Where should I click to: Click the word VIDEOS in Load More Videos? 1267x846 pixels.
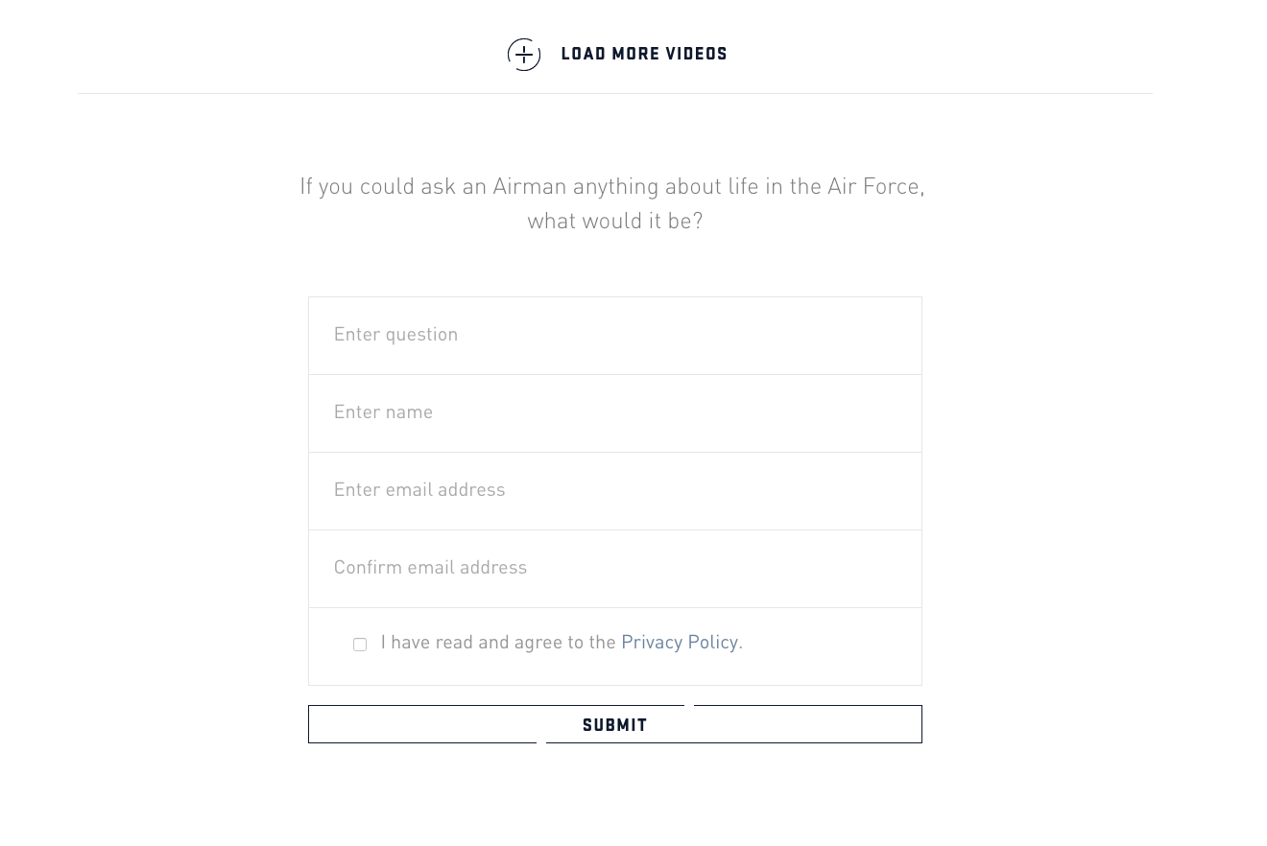click(x=696, y=55)
